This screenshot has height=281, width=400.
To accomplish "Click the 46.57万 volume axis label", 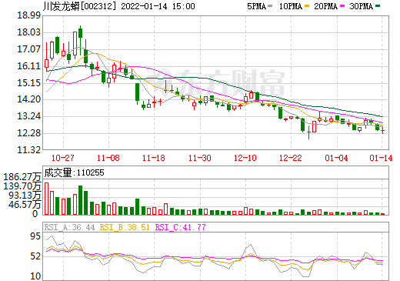I will click(x=25, y=205).
